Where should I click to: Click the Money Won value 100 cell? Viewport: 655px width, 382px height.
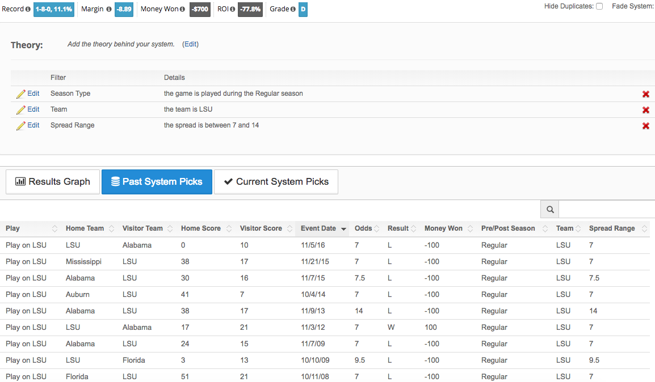(x=431, y=328)
